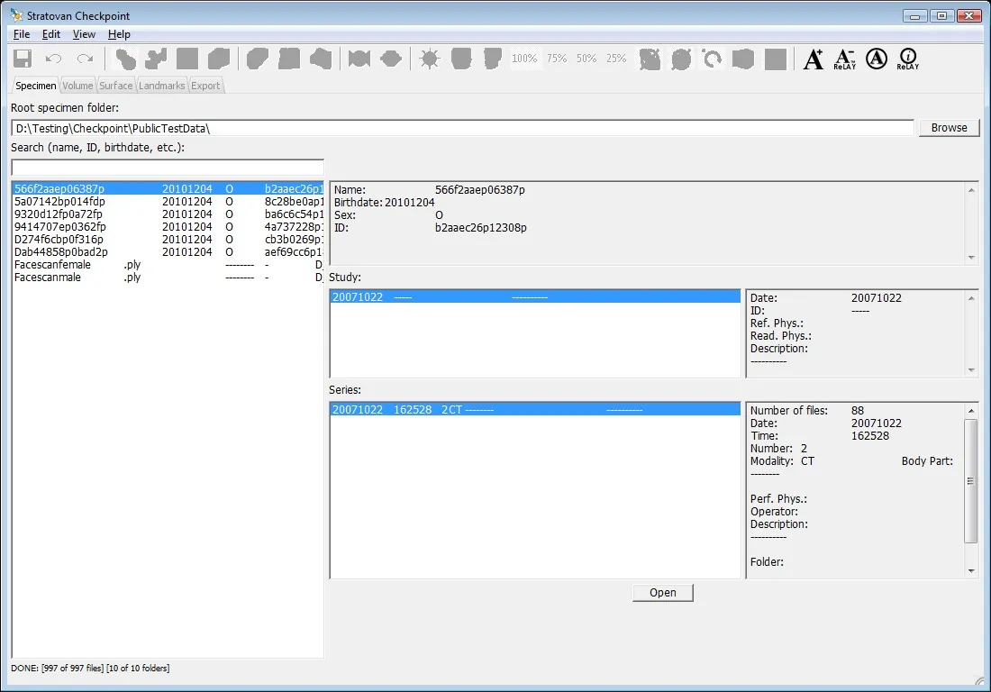Switch to the Volume tab
This screenshot has width=991, height=692.
(77, 86)
